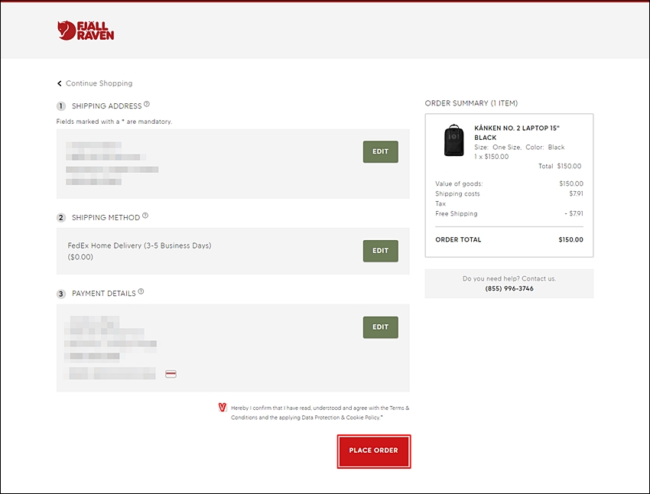Click the Value of goods $150.00 amount
650x494 pixels.
pyautogui.click(x=571, y=184)
